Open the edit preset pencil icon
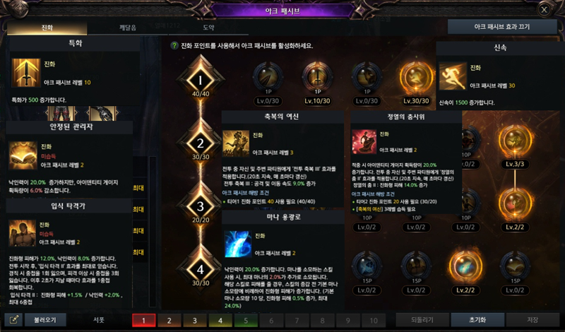 (13, 320)
